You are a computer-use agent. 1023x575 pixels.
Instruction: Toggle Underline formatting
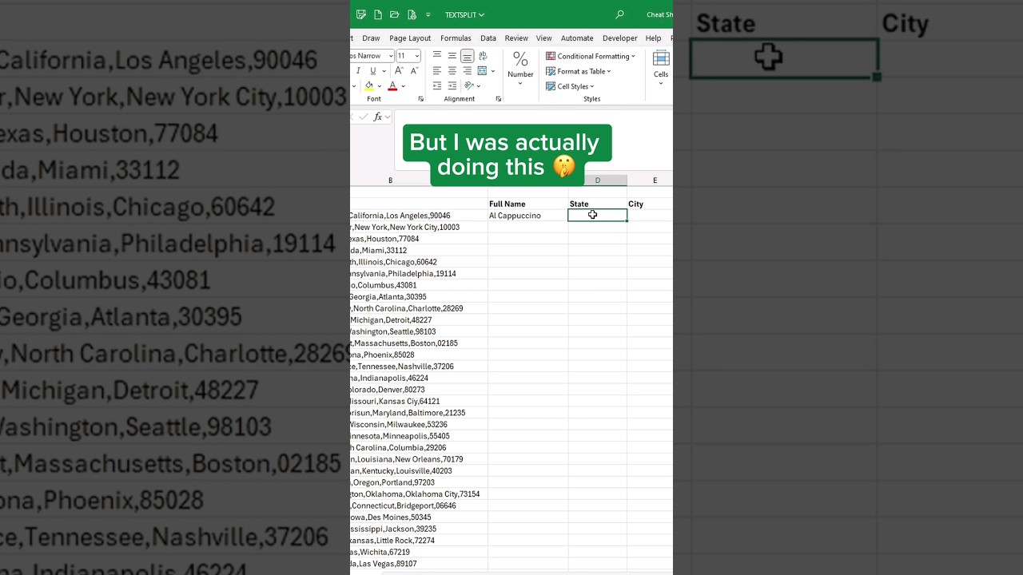(372, 71)
